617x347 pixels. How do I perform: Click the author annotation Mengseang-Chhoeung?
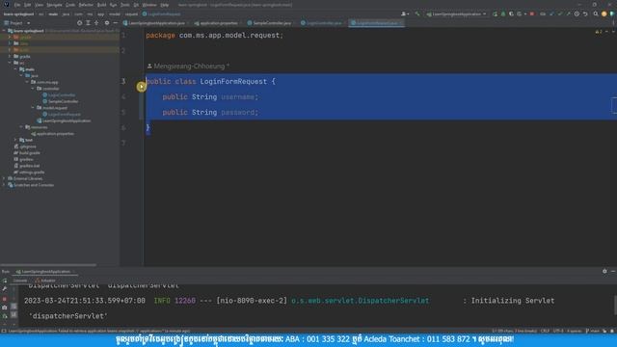click(x=188, y=67)
